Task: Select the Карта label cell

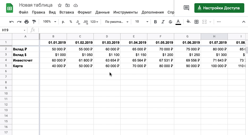Action: click(x=25, y=66)
